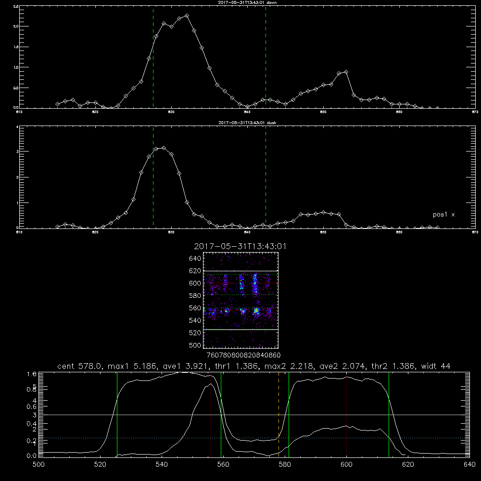Screen dimensions: 481x481
Task: Click the white horizontal line at level 3 in the bottom plot
Action: pos(253,415)
